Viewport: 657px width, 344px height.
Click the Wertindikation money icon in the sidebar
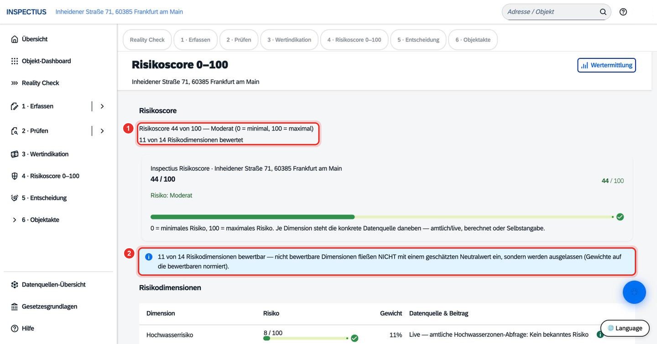15,154
